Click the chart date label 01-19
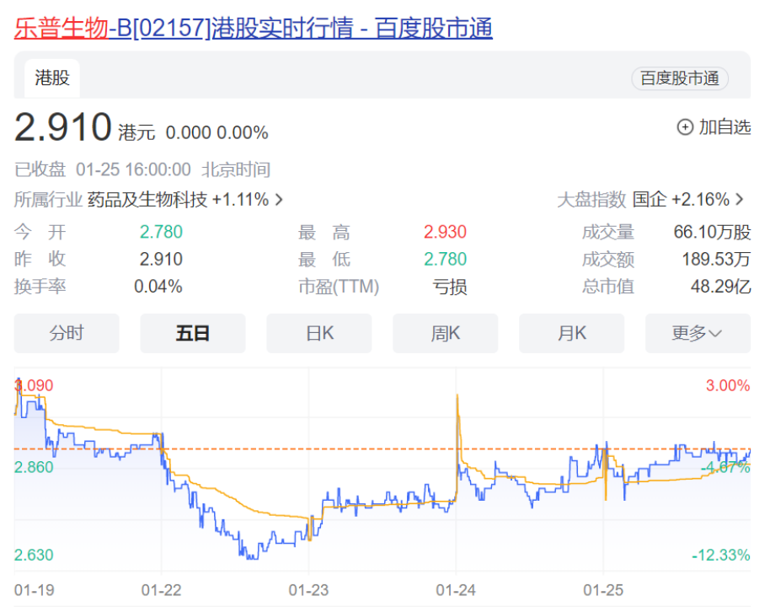The image size is (770, 607). pos(34,590)
